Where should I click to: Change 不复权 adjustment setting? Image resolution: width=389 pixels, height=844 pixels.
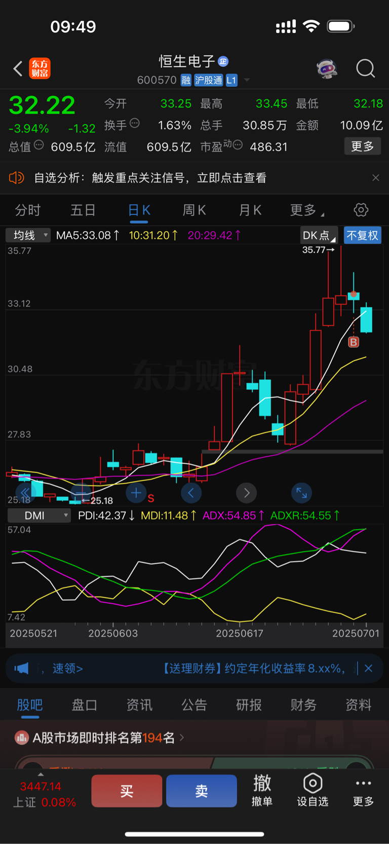[x=363, y=235]
